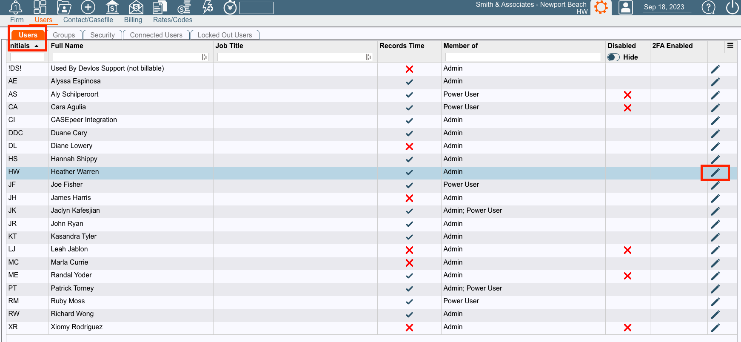This screenshot has width=741, height=342.
Task: Open the coins stack icon
Action: (184, 7)
